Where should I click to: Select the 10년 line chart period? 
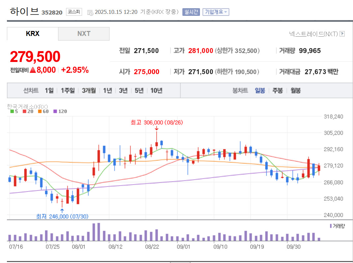tap(156, 90)
